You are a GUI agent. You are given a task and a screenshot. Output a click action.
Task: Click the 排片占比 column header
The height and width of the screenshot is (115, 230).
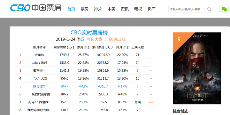tap(122, 47)
